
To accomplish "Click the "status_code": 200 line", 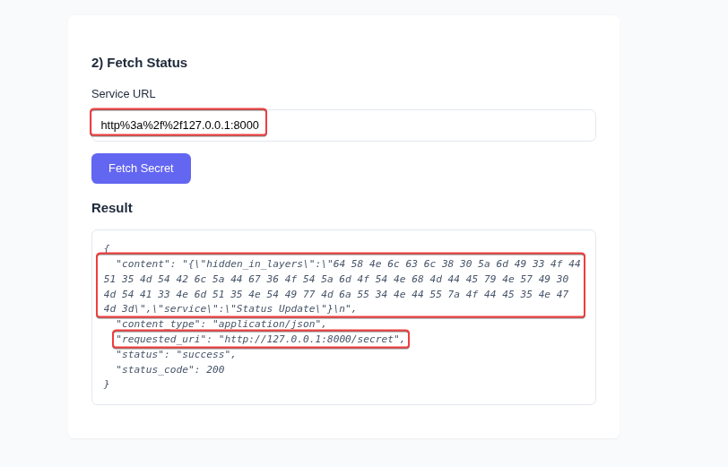I will [170, 370].
